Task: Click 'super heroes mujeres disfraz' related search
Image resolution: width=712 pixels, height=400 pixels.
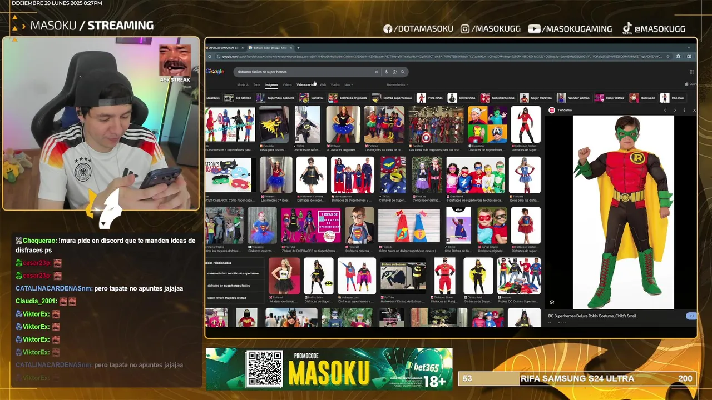Action: pos(227,298)
